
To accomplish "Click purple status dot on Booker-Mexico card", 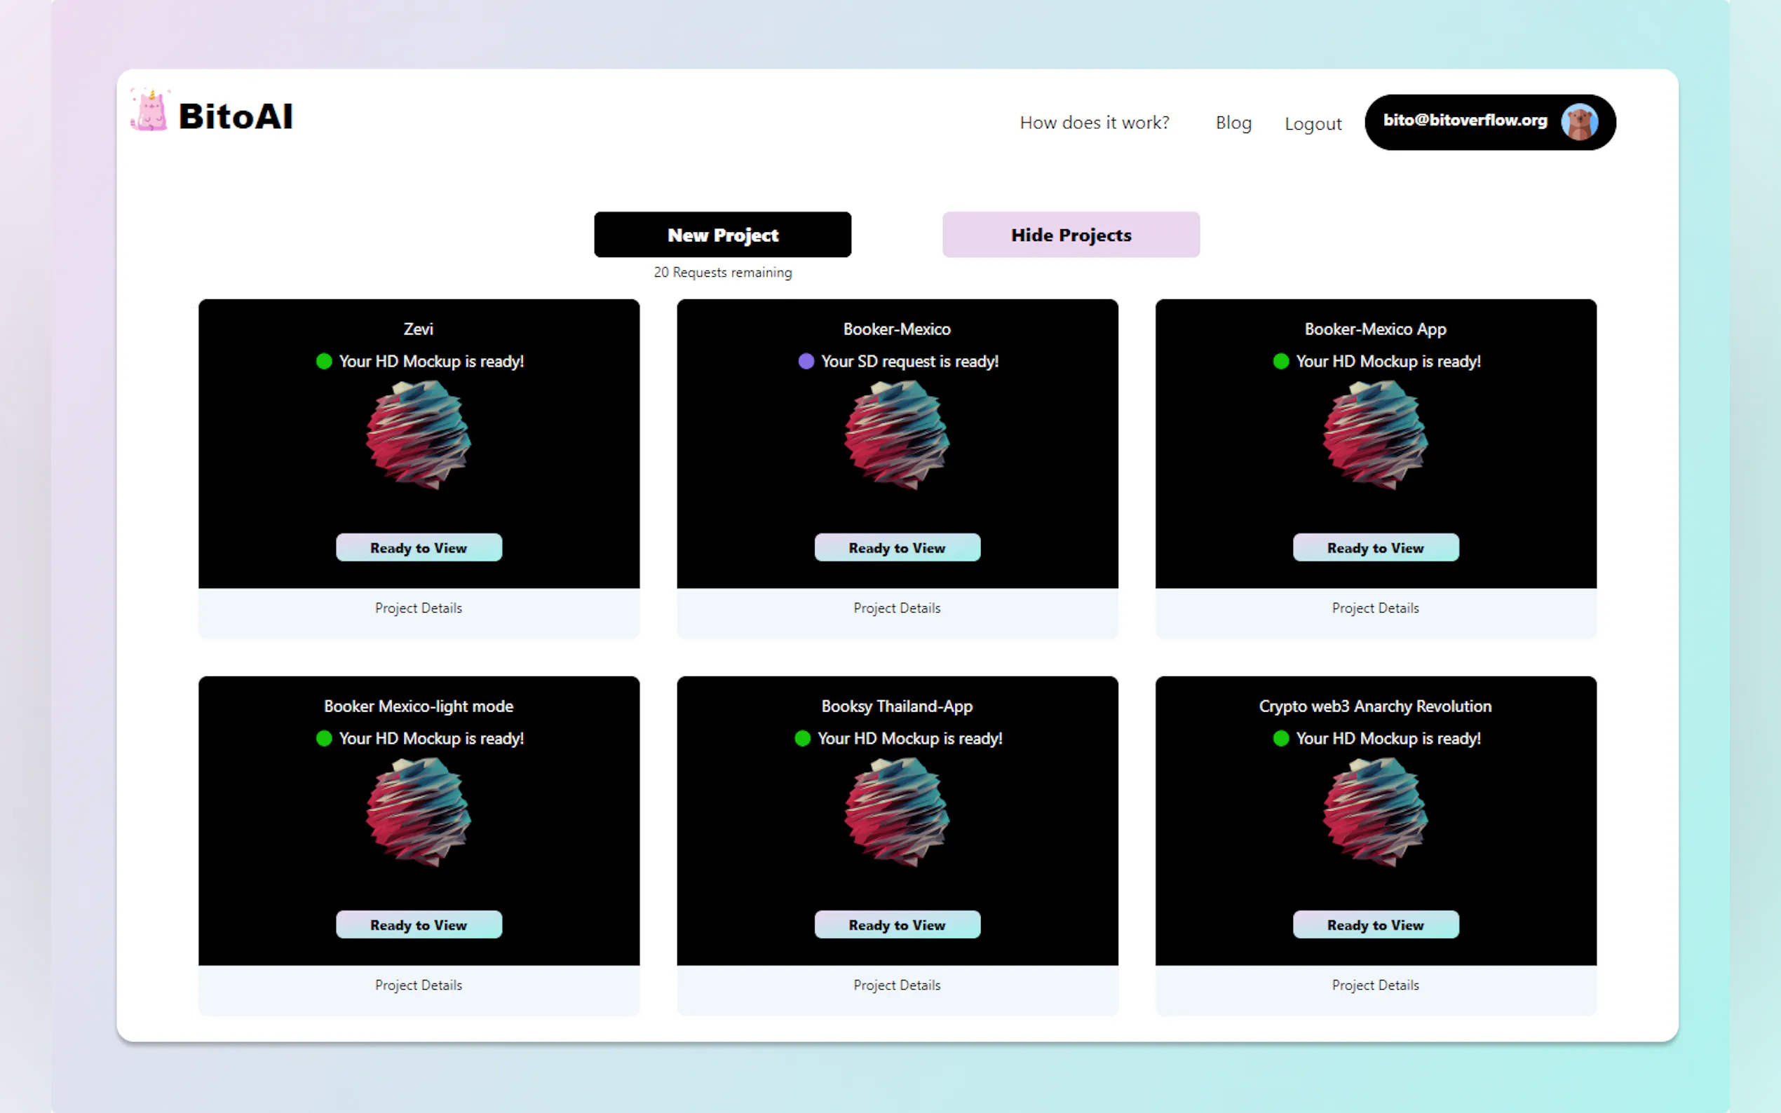I will pyautogui.click(x=806, y=362).
